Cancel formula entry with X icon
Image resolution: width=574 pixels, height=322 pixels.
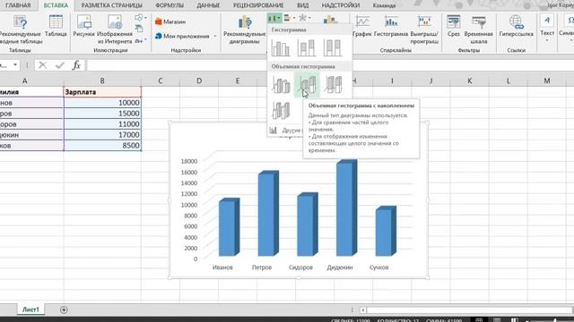click(42, 65)
